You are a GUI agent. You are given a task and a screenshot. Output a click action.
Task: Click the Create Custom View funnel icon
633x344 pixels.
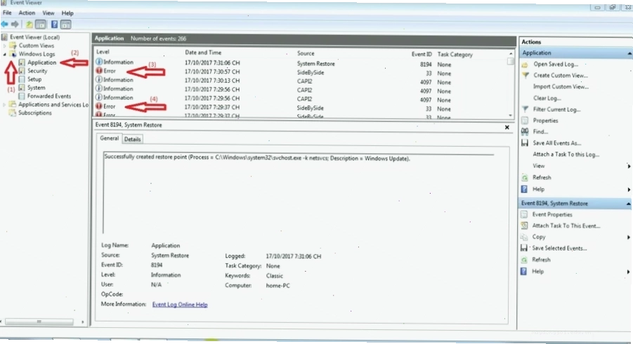tap(526, 75)
